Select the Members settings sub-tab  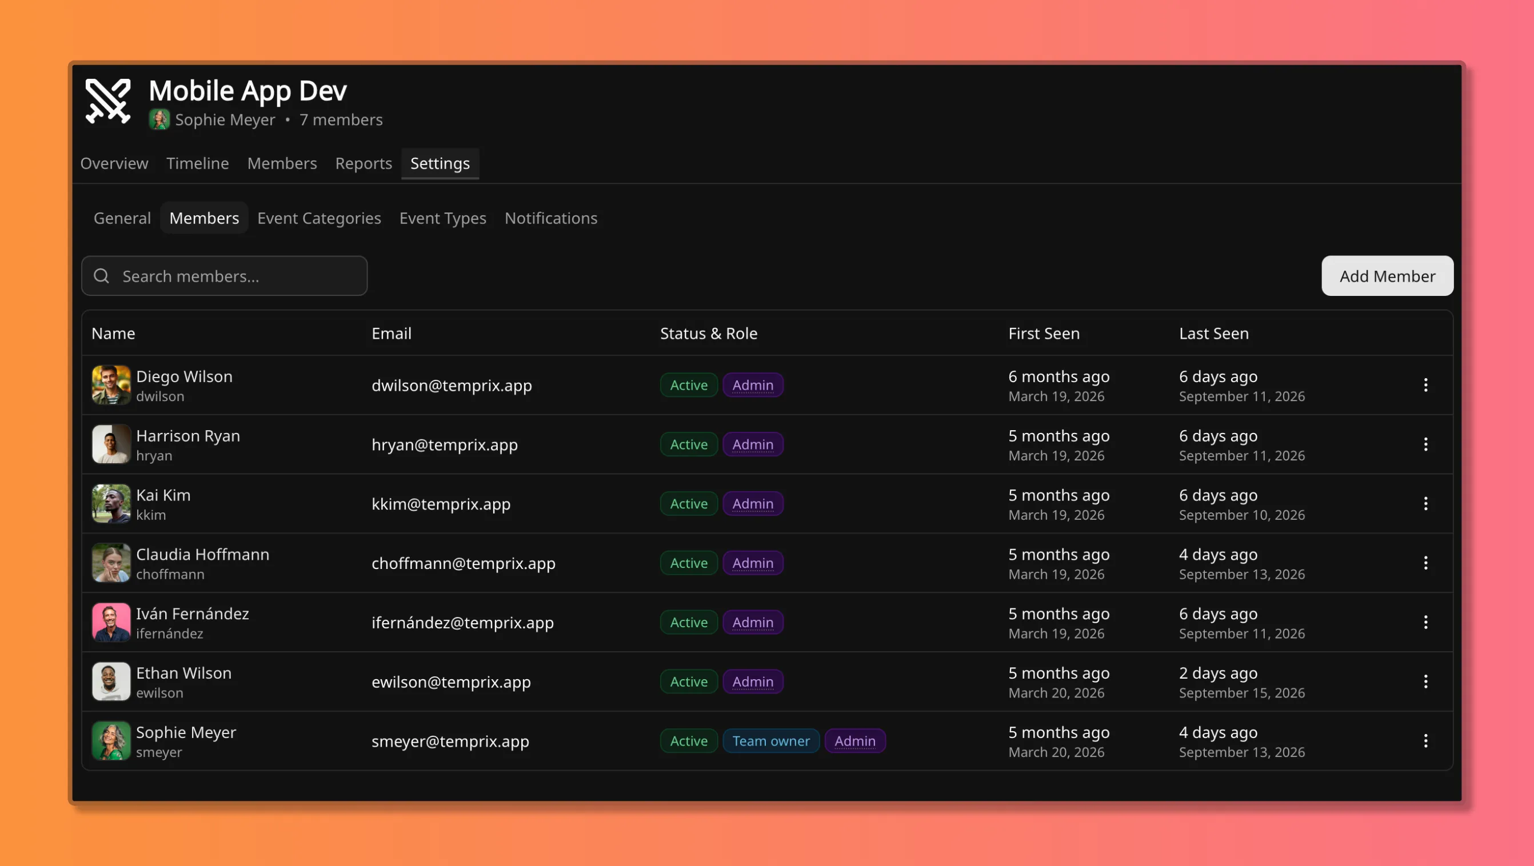(204, 218)
